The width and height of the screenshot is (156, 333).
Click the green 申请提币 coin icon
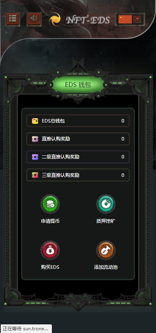point(50,204)
